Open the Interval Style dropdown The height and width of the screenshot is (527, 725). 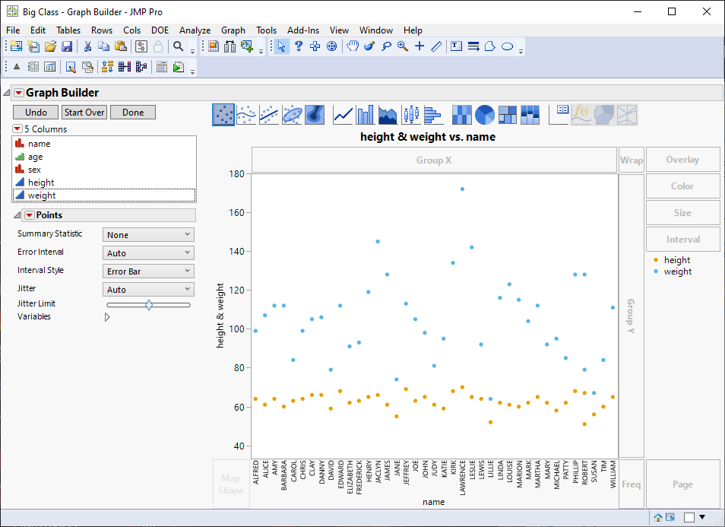tap(147, 270)
